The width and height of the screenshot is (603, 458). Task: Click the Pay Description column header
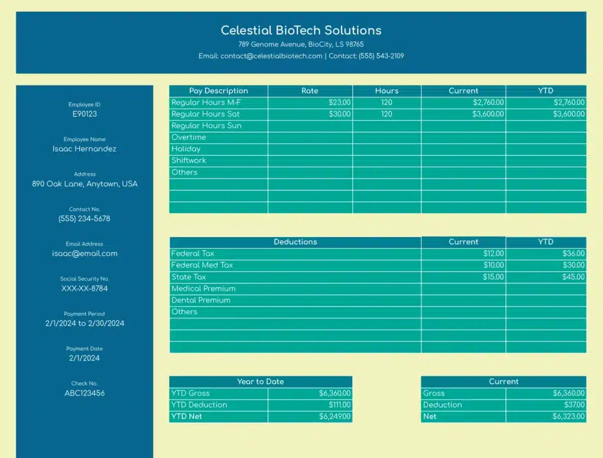tap(218, 91)
